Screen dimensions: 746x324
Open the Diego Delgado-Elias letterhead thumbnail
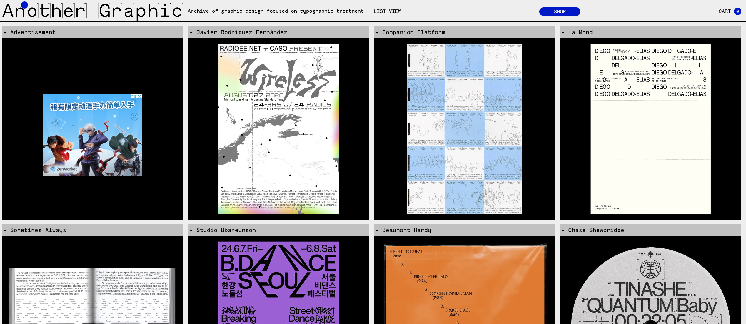click(x=650, y=129)
